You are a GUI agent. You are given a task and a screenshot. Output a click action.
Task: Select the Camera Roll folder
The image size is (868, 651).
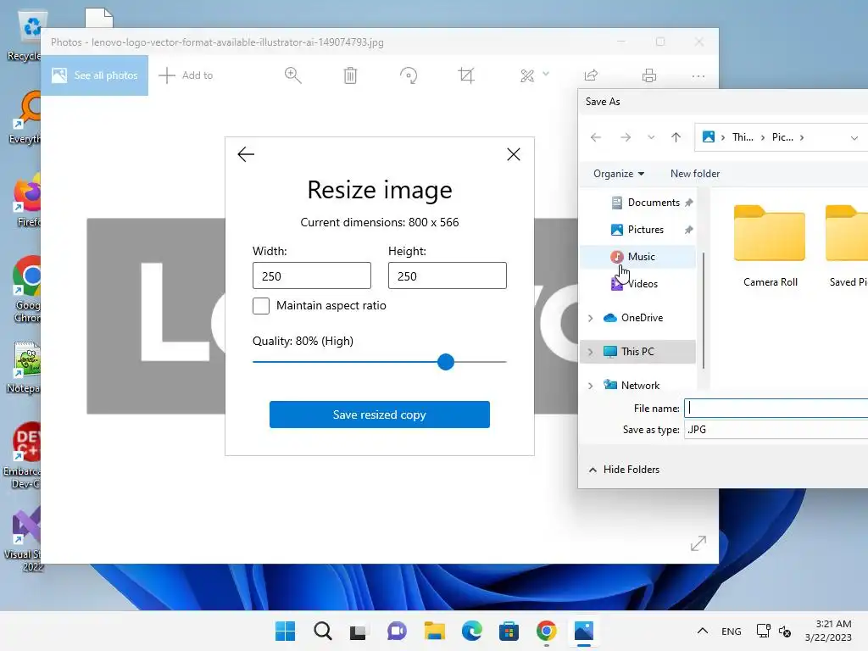[x=770, y=245]
